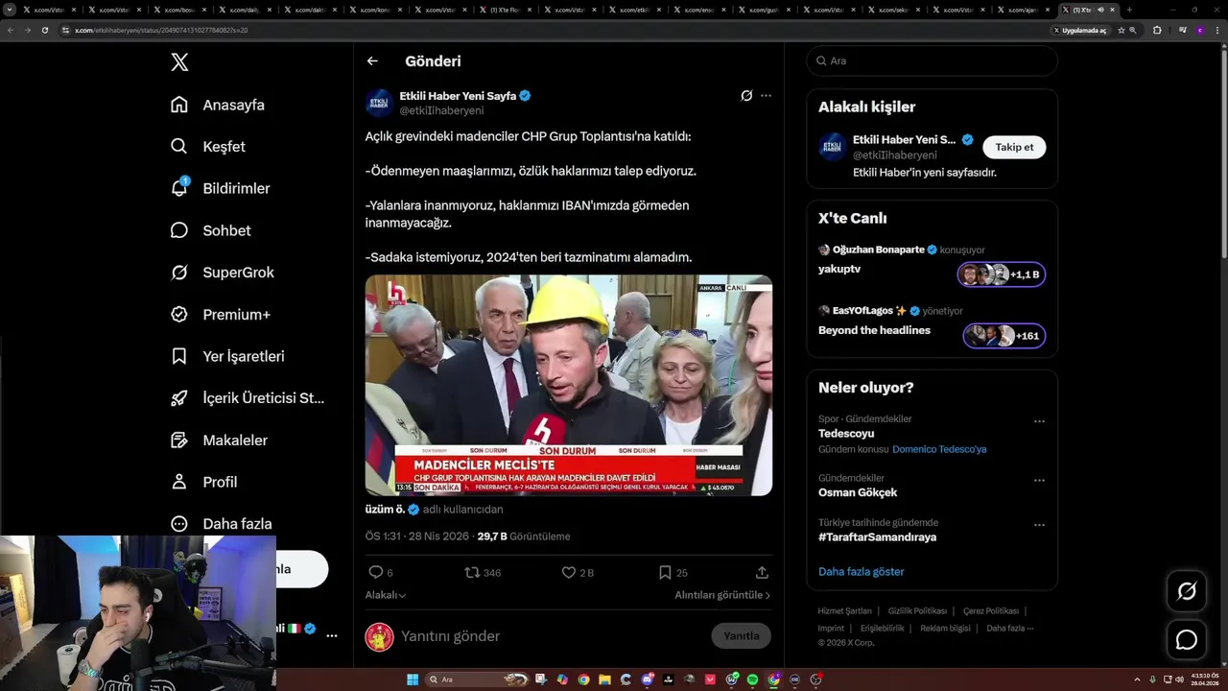Screen dimensions: 1228x691
Task: Focus the Ara search box
Action: coord(932,60)
